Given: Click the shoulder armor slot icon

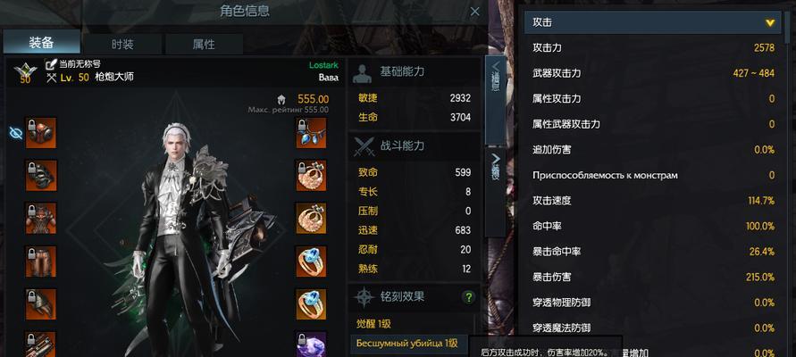Looking at the screenshot, I should (40, 176).
